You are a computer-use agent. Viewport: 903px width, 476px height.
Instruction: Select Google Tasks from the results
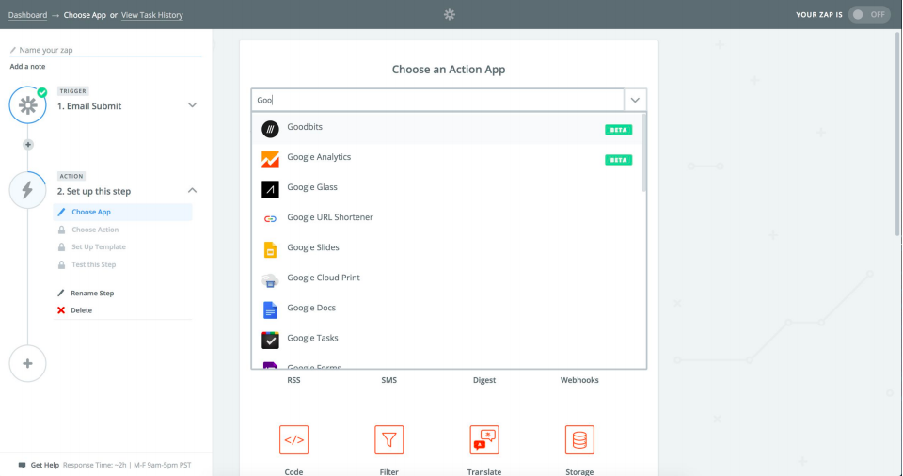coord(447,340)
